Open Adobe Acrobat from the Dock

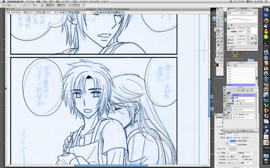[266, 137]
